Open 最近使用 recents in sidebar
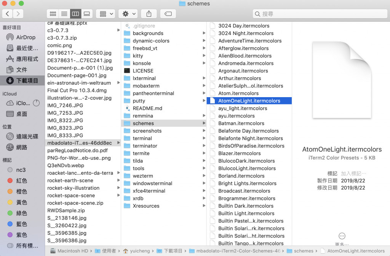Image resolution: width=390 pixels, height=256 pixels. click(22, 48)
